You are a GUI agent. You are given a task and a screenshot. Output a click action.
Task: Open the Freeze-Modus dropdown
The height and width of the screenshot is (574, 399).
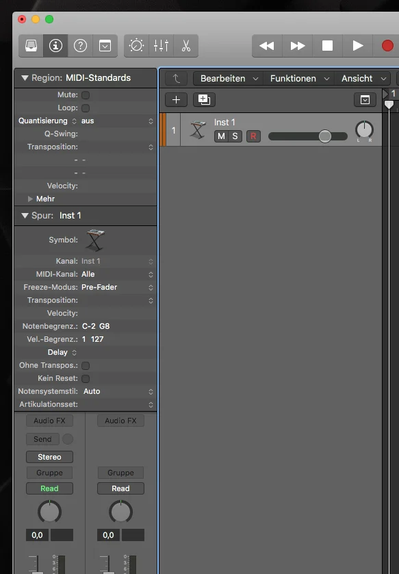[x=117, y=288]
